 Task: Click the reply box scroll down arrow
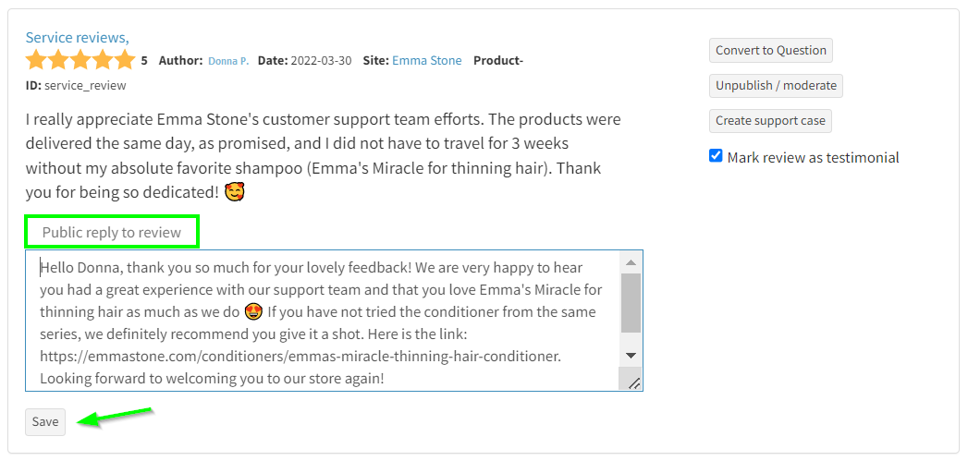point(631,355)
